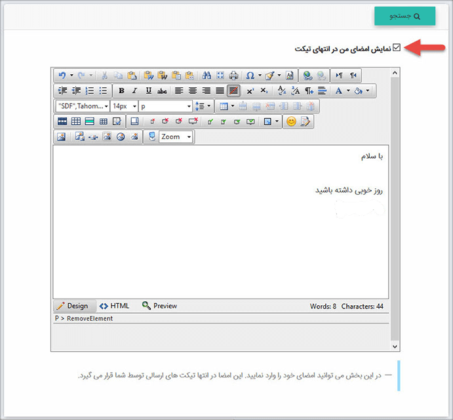Click the scroll down arrow
This screenshot has height=420, width=453.
(395, 346)
